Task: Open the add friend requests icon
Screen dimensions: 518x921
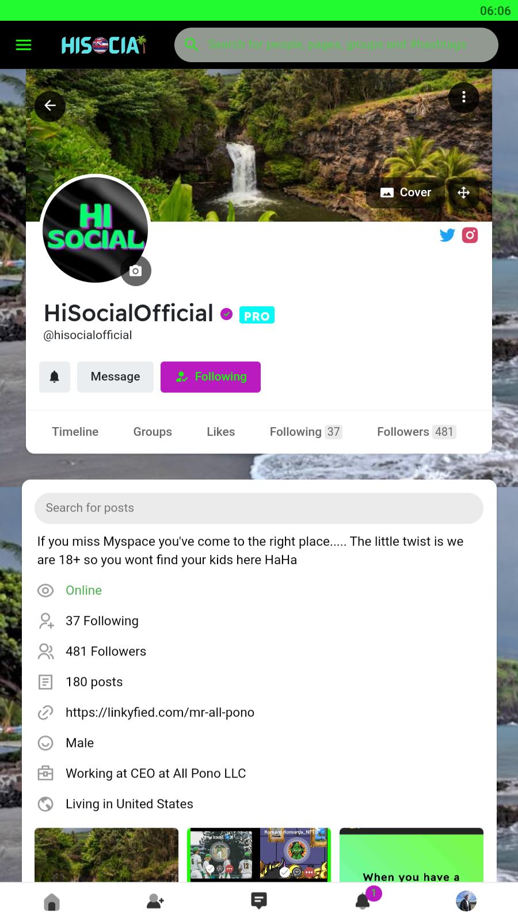Action: tap(155, 901)
